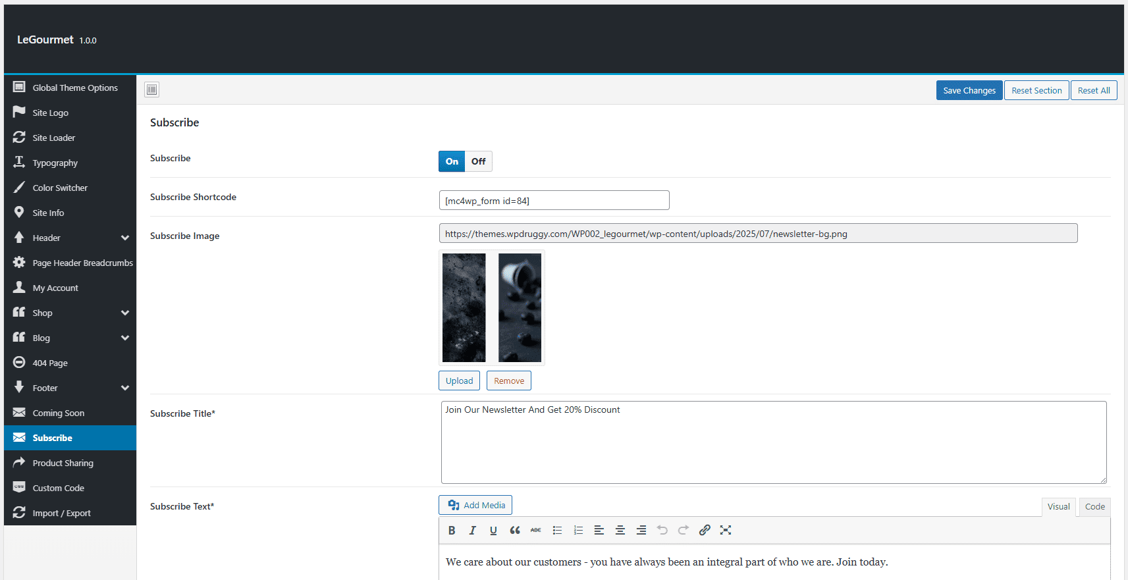Click the Site Info pin icon
The image size is (1128, 580).
tap(19, 212)
